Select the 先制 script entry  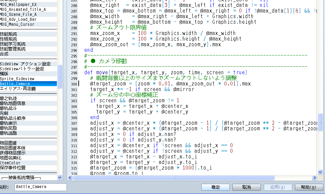tap(28, 113)
